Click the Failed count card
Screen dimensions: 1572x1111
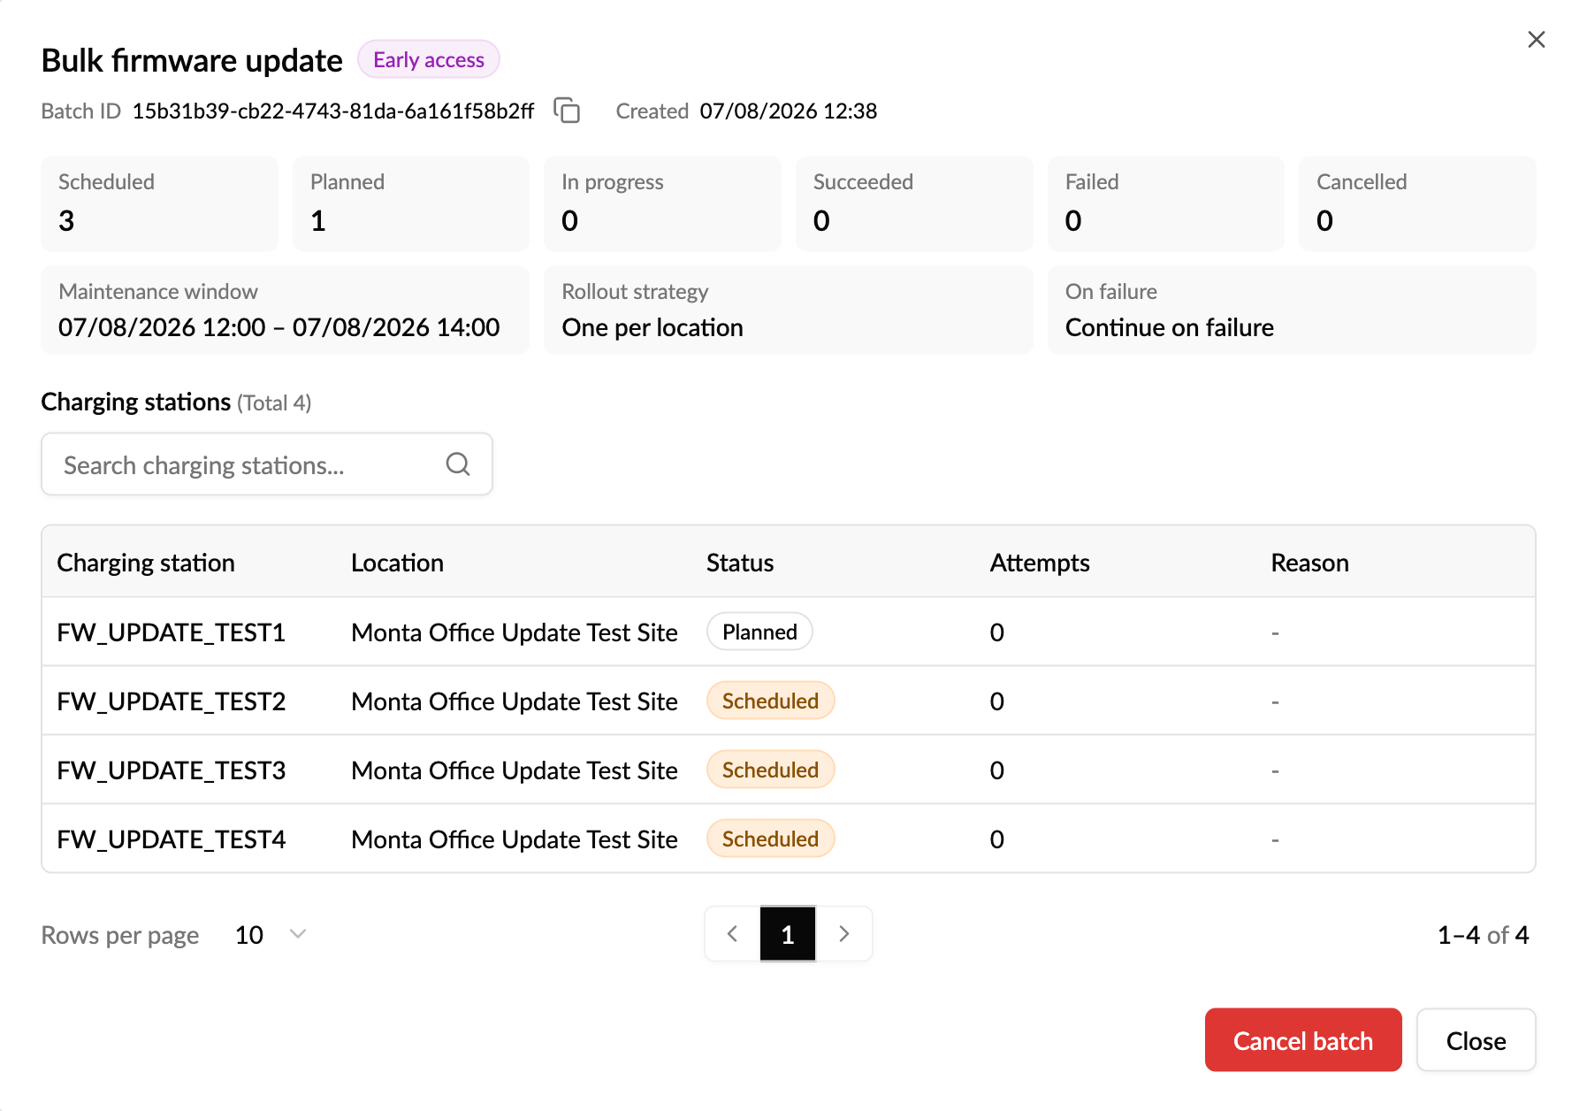pos(1166,204)
